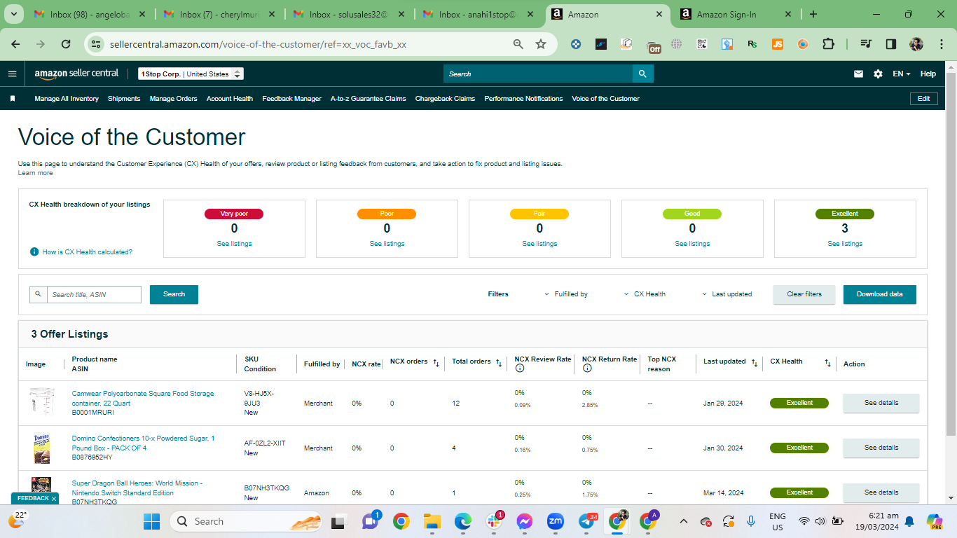957x538 pixels.
Task: Sort by Last updated column arrows
Action: [755, 363]
